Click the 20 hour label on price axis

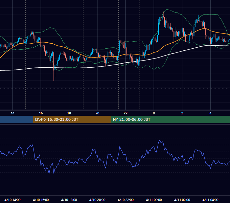(97, 113)
